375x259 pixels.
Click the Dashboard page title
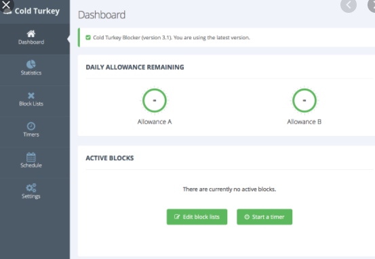pos(102,15)
